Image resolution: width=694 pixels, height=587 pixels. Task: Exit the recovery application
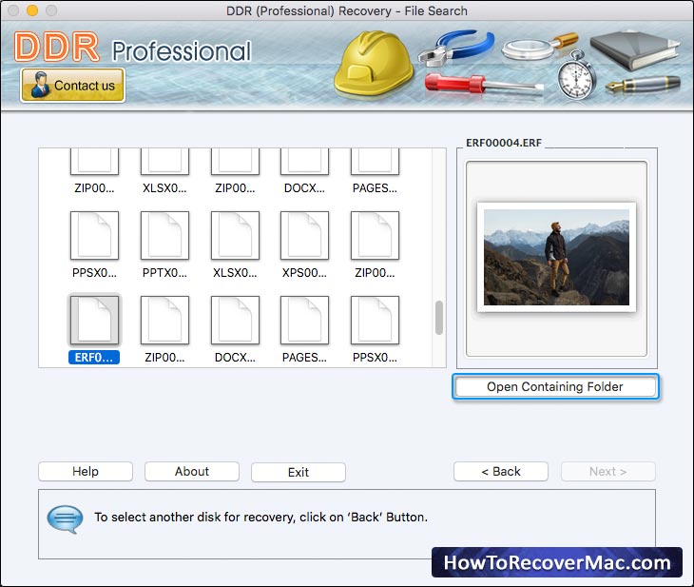tap(299, 472)
